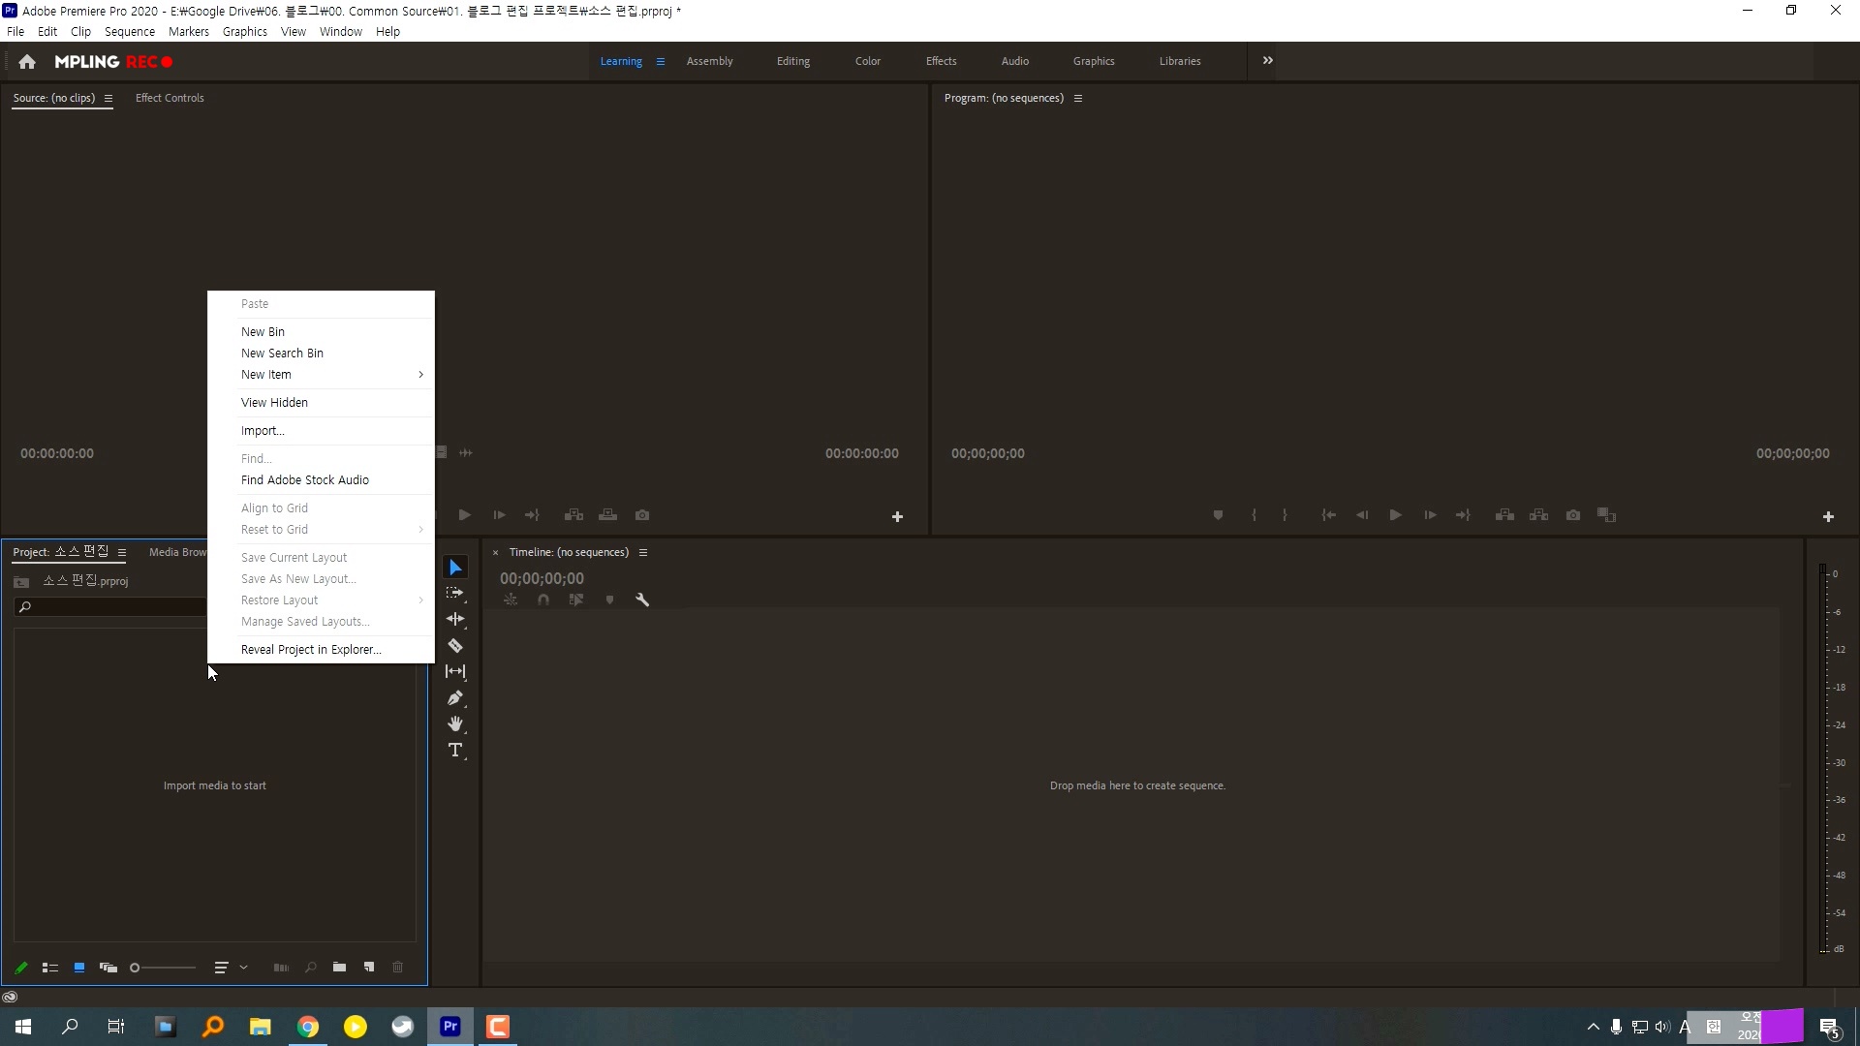Select the Razor tool
Image resolution: width=1860 pixels, height=1046 pixels.
455,645
